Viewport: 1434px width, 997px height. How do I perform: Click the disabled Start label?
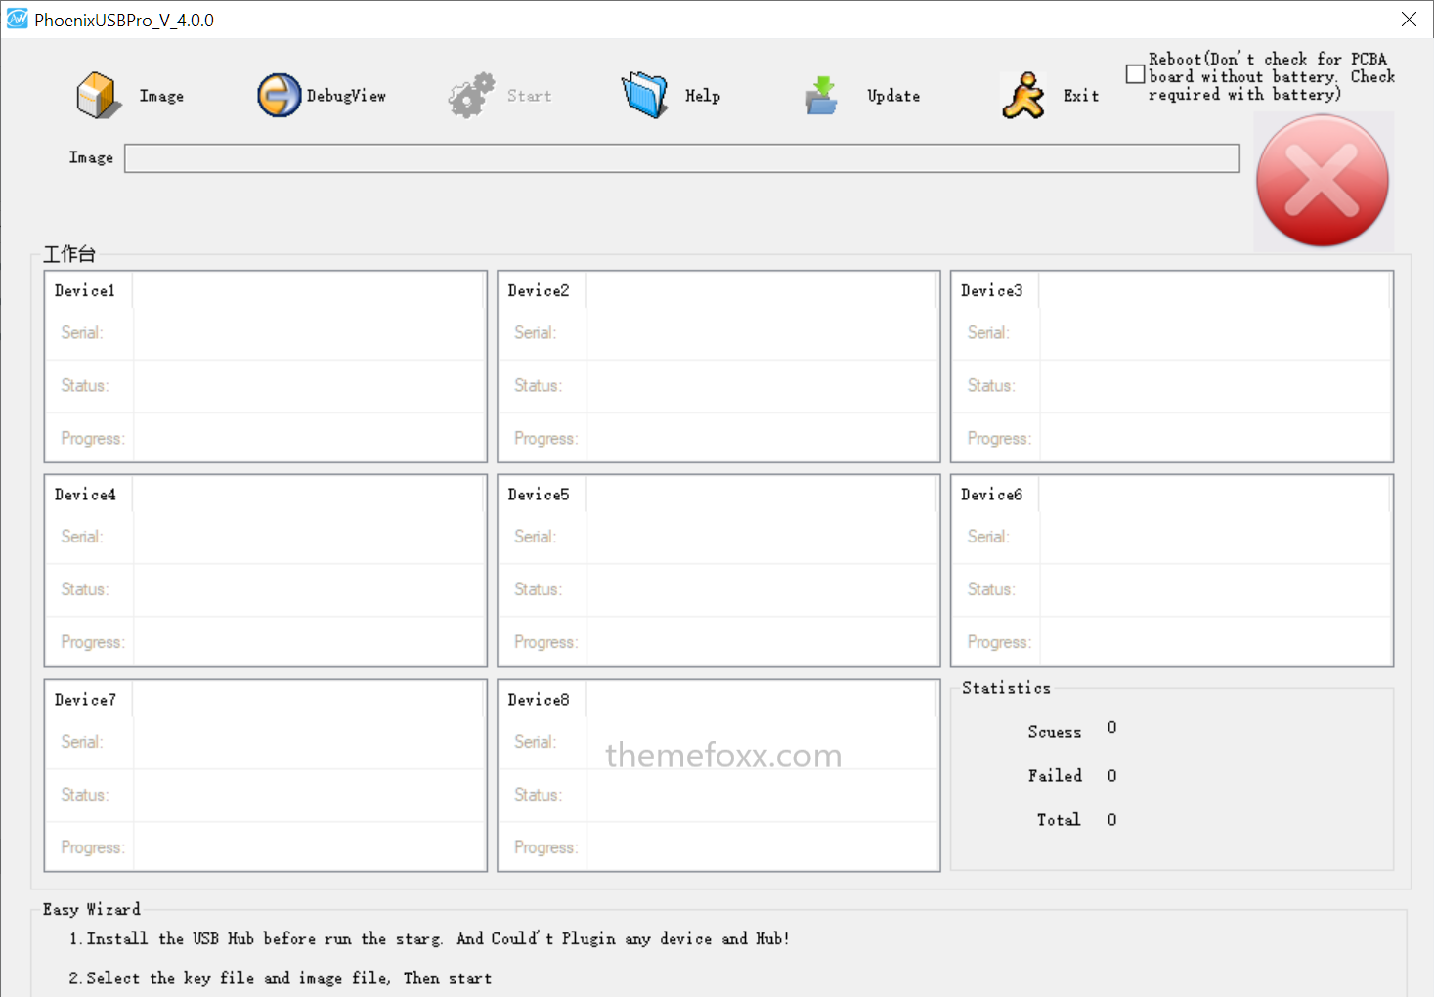pos(530,96)
